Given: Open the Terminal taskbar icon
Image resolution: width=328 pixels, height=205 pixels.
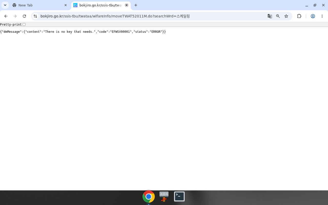Looking at the screenshot, I should [x=179, y=197].
